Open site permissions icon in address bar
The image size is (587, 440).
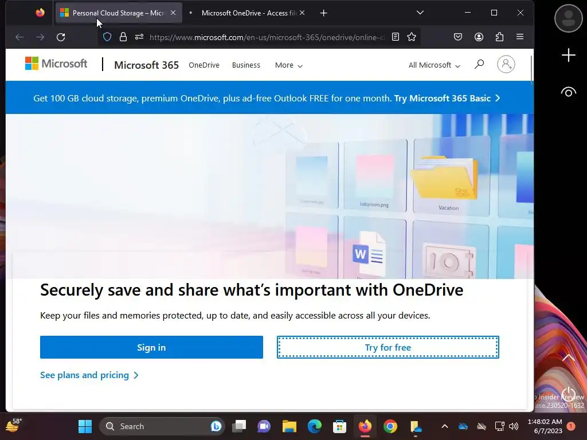pos(139,37)
